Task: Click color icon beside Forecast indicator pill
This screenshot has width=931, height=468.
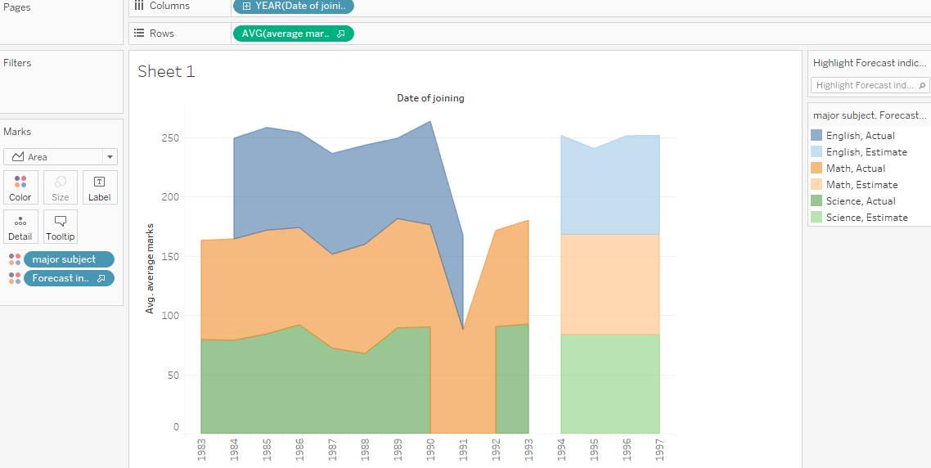Action: click(14, 278)
